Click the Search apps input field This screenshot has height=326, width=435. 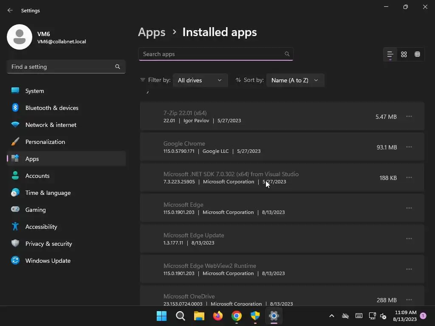point(212,54)
